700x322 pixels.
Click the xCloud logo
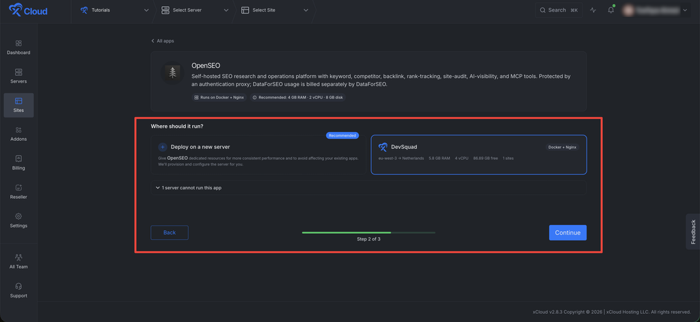point(28,10)
